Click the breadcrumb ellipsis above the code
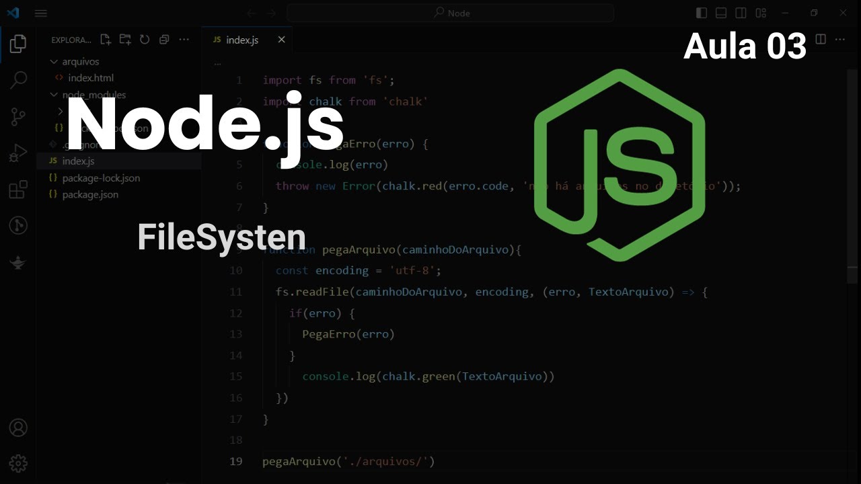Screen dimensions: 861x484 pyautogui.click(x=217, y=63)
